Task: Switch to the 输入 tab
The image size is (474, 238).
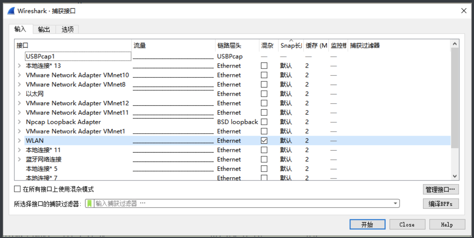Action: (x=20, y=29)
